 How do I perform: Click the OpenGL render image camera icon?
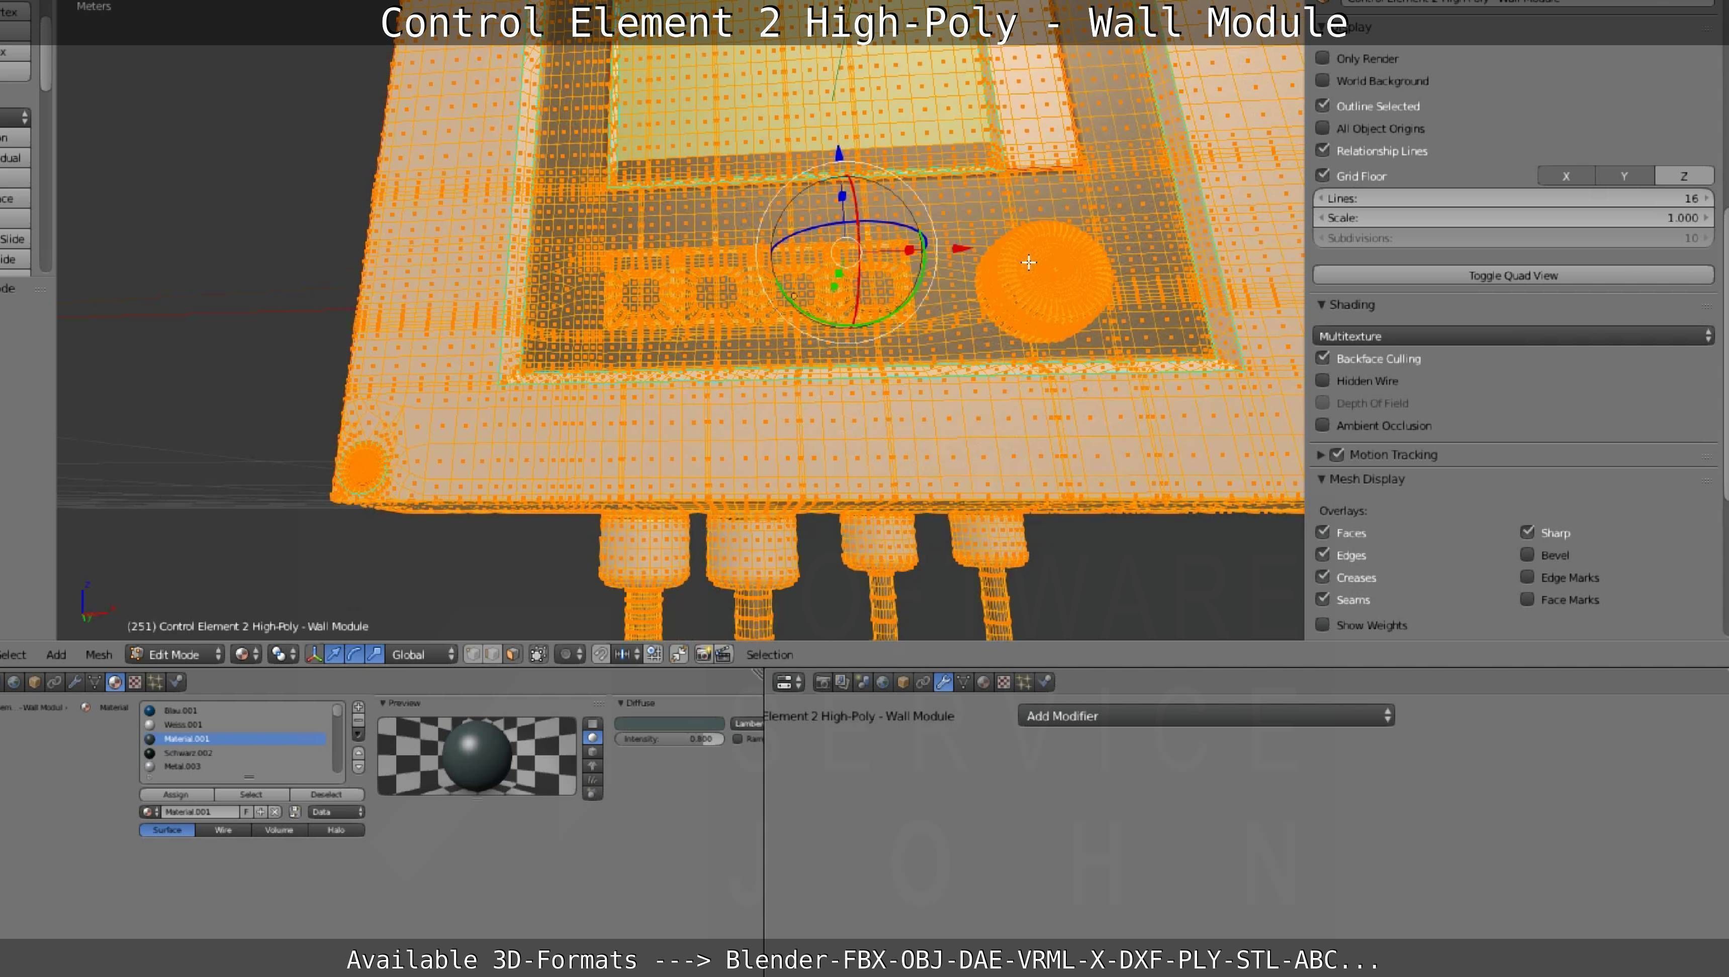[x=703, y=654]
